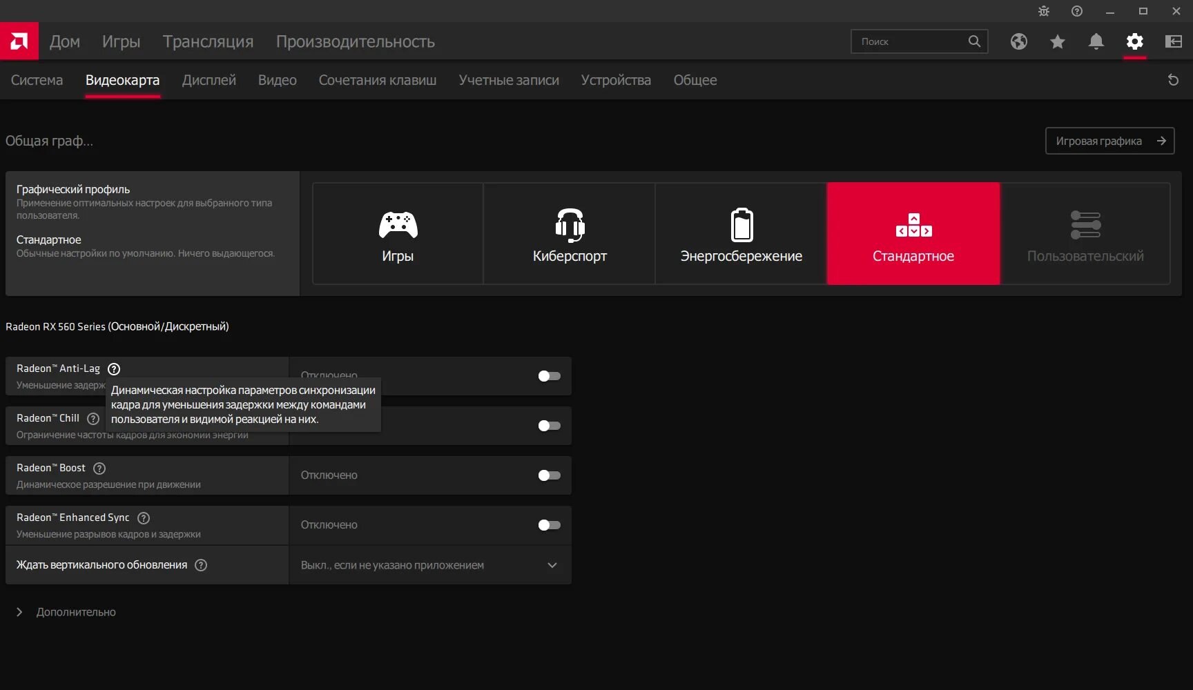The height and width of the screenshot is (690, 1193).
Task: Open the Игры top menu
Action: (122, 41)
